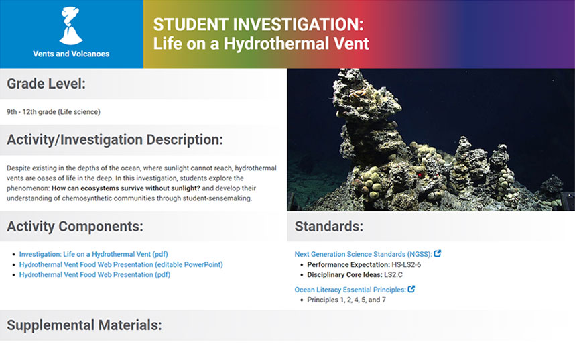Viewport: 575px width, 348px height.
Task: Open Hydrothermal Vent Food Web Presentation (pdf) link
Action: point(94,275)
